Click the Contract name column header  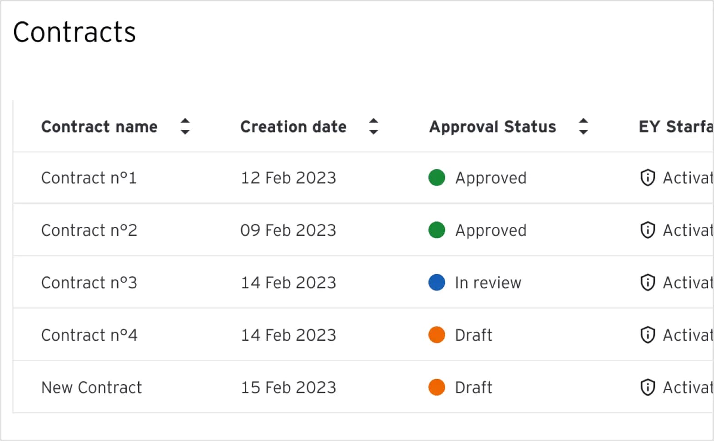pos(99,127)
